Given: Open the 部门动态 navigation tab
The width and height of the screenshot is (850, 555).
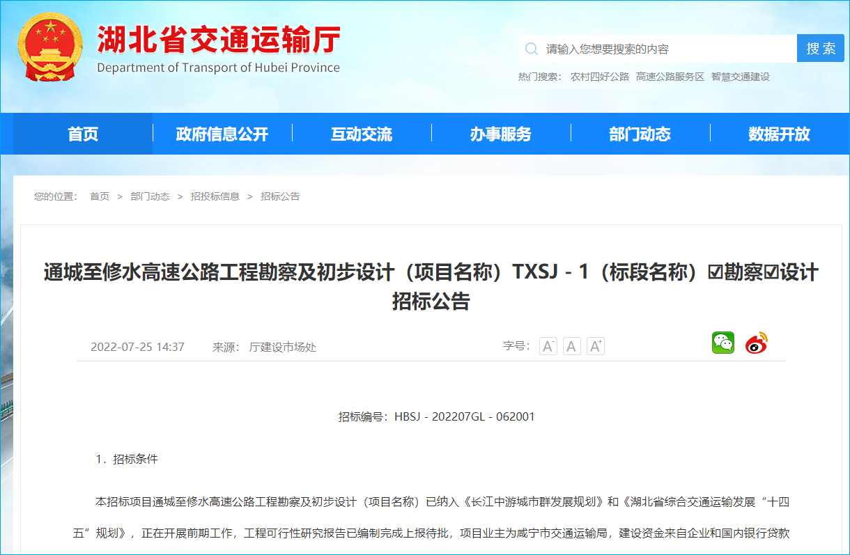Looking at the screenshot, I should click(640, 134).
